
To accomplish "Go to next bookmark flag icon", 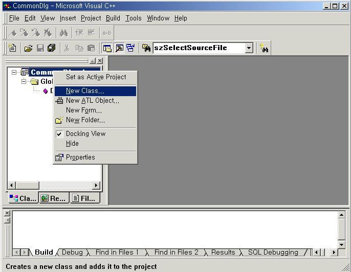I will pos(24,33).
